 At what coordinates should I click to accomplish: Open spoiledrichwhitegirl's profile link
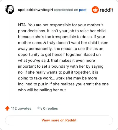point(35,10)
